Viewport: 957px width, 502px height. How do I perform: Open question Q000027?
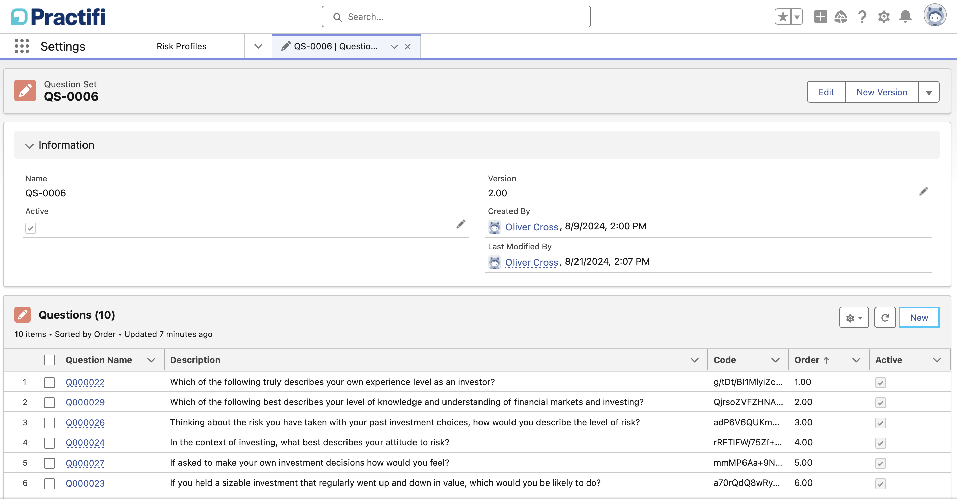(85, 463)
